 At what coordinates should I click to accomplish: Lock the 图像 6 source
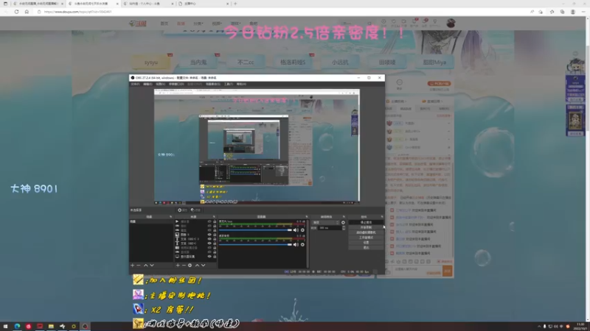click(215, 235)
